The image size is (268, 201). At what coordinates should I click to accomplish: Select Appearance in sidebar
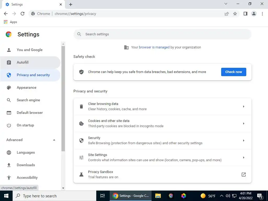coord(30,87)
